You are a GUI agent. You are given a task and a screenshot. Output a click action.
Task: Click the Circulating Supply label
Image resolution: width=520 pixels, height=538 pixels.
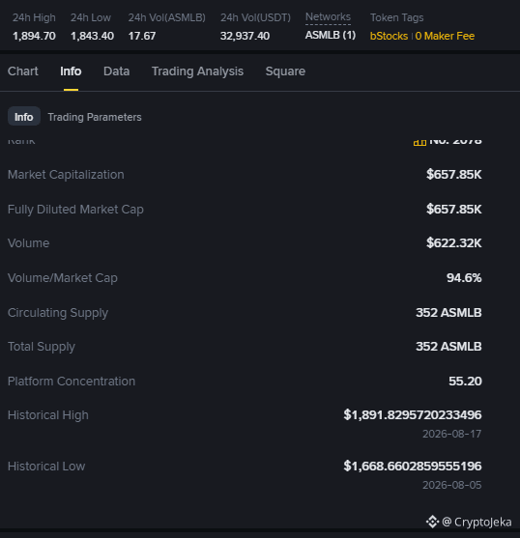[x=58, y=313]
